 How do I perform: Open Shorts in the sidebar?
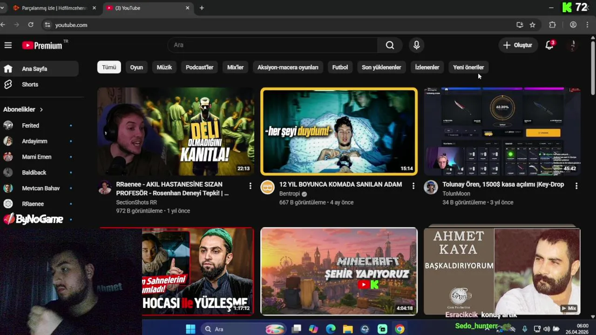[39, 84]
